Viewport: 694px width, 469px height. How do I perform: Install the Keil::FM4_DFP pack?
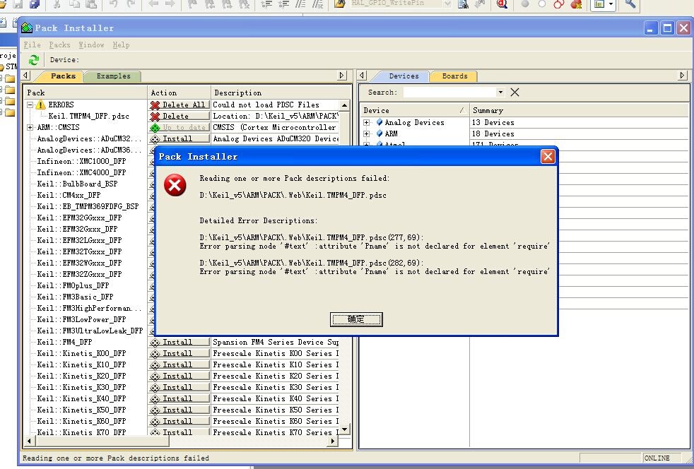point(180,342)
